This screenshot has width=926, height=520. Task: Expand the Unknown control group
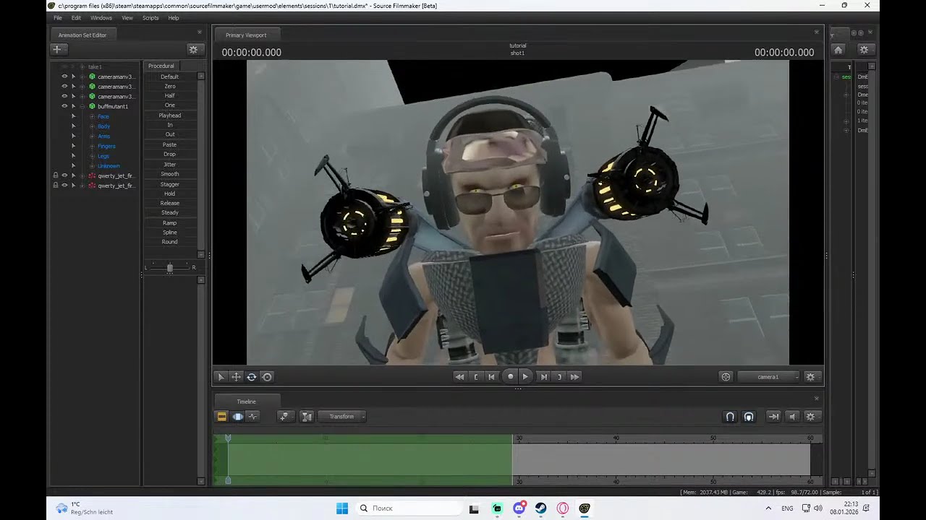tap(92, 166)
